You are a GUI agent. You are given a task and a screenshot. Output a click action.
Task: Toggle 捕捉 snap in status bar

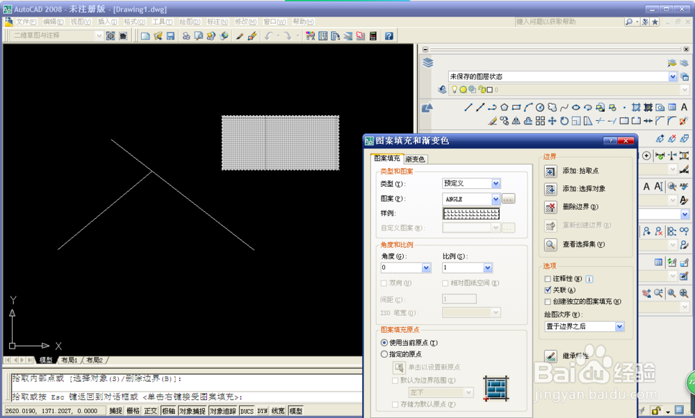coord(115,411)
